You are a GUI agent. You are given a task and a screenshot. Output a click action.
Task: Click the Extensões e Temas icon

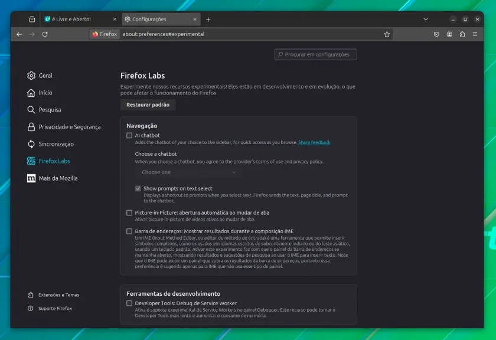point(31,295)
